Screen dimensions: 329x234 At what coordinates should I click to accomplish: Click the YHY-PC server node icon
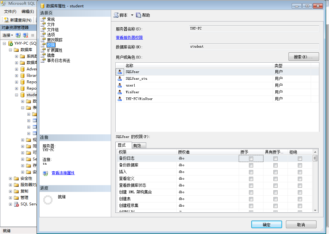pos(11,43)
